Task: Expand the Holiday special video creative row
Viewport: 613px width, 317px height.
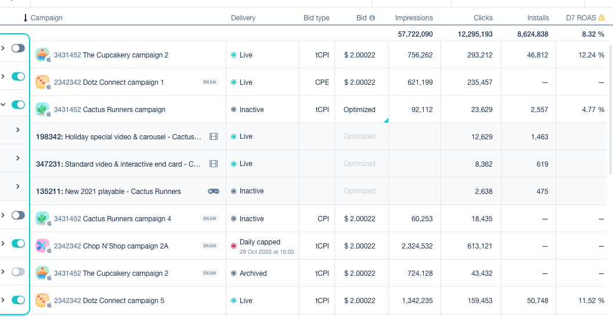Action: (x=18, y=130)
